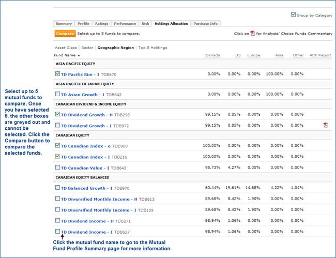
Task: Check the TD Balanced Growth - I checkbox
Action: [57, 188]
